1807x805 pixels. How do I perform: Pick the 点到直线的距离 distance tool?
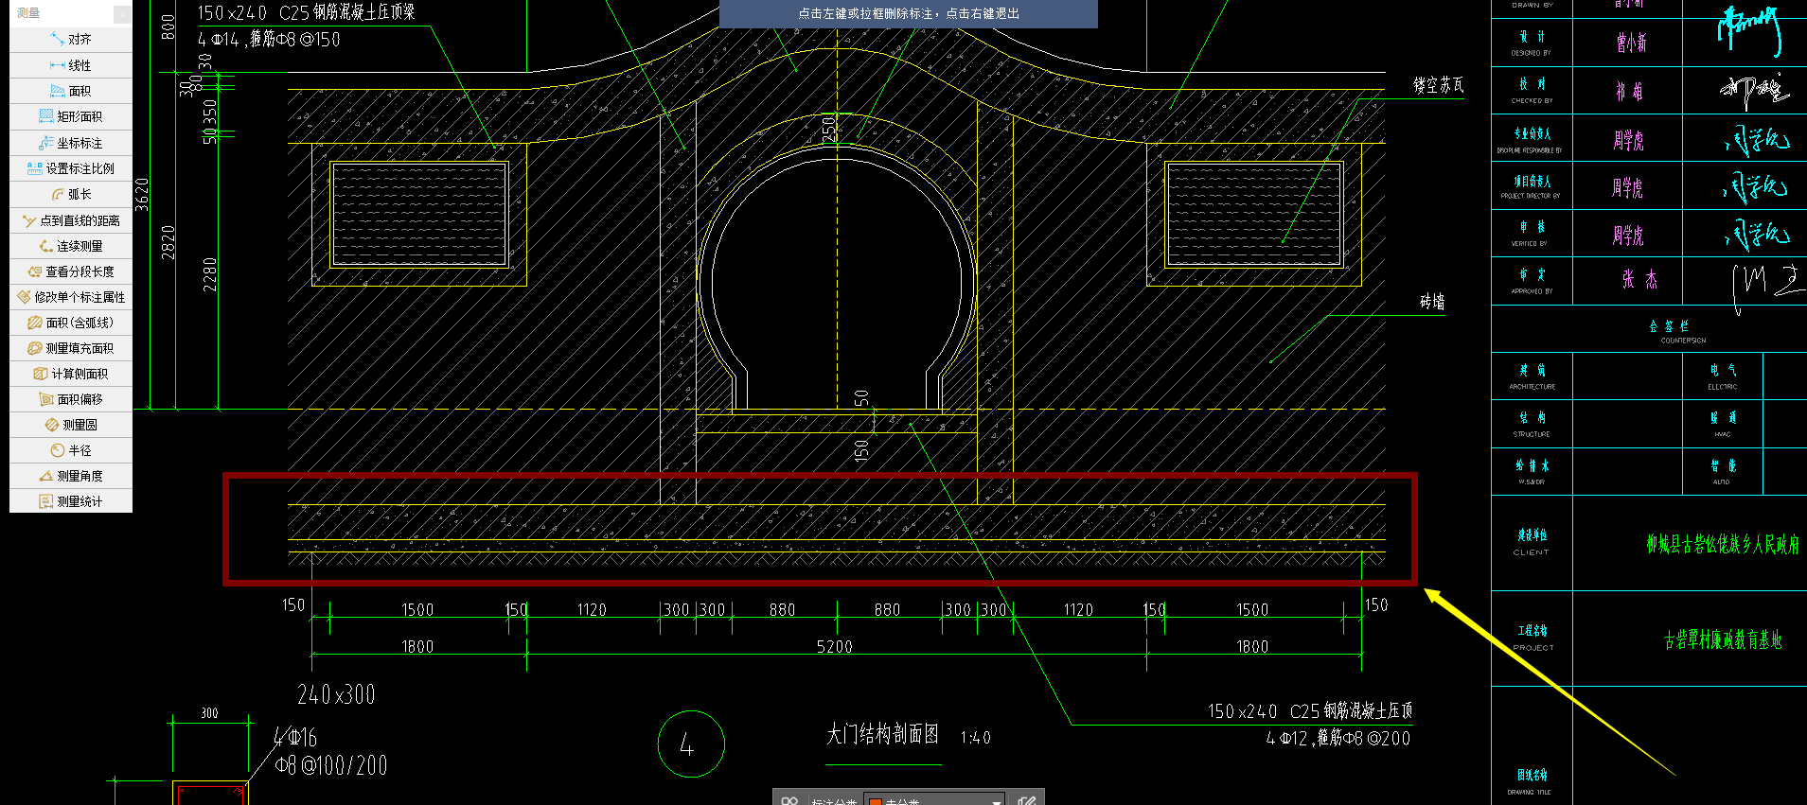[71, 220]
